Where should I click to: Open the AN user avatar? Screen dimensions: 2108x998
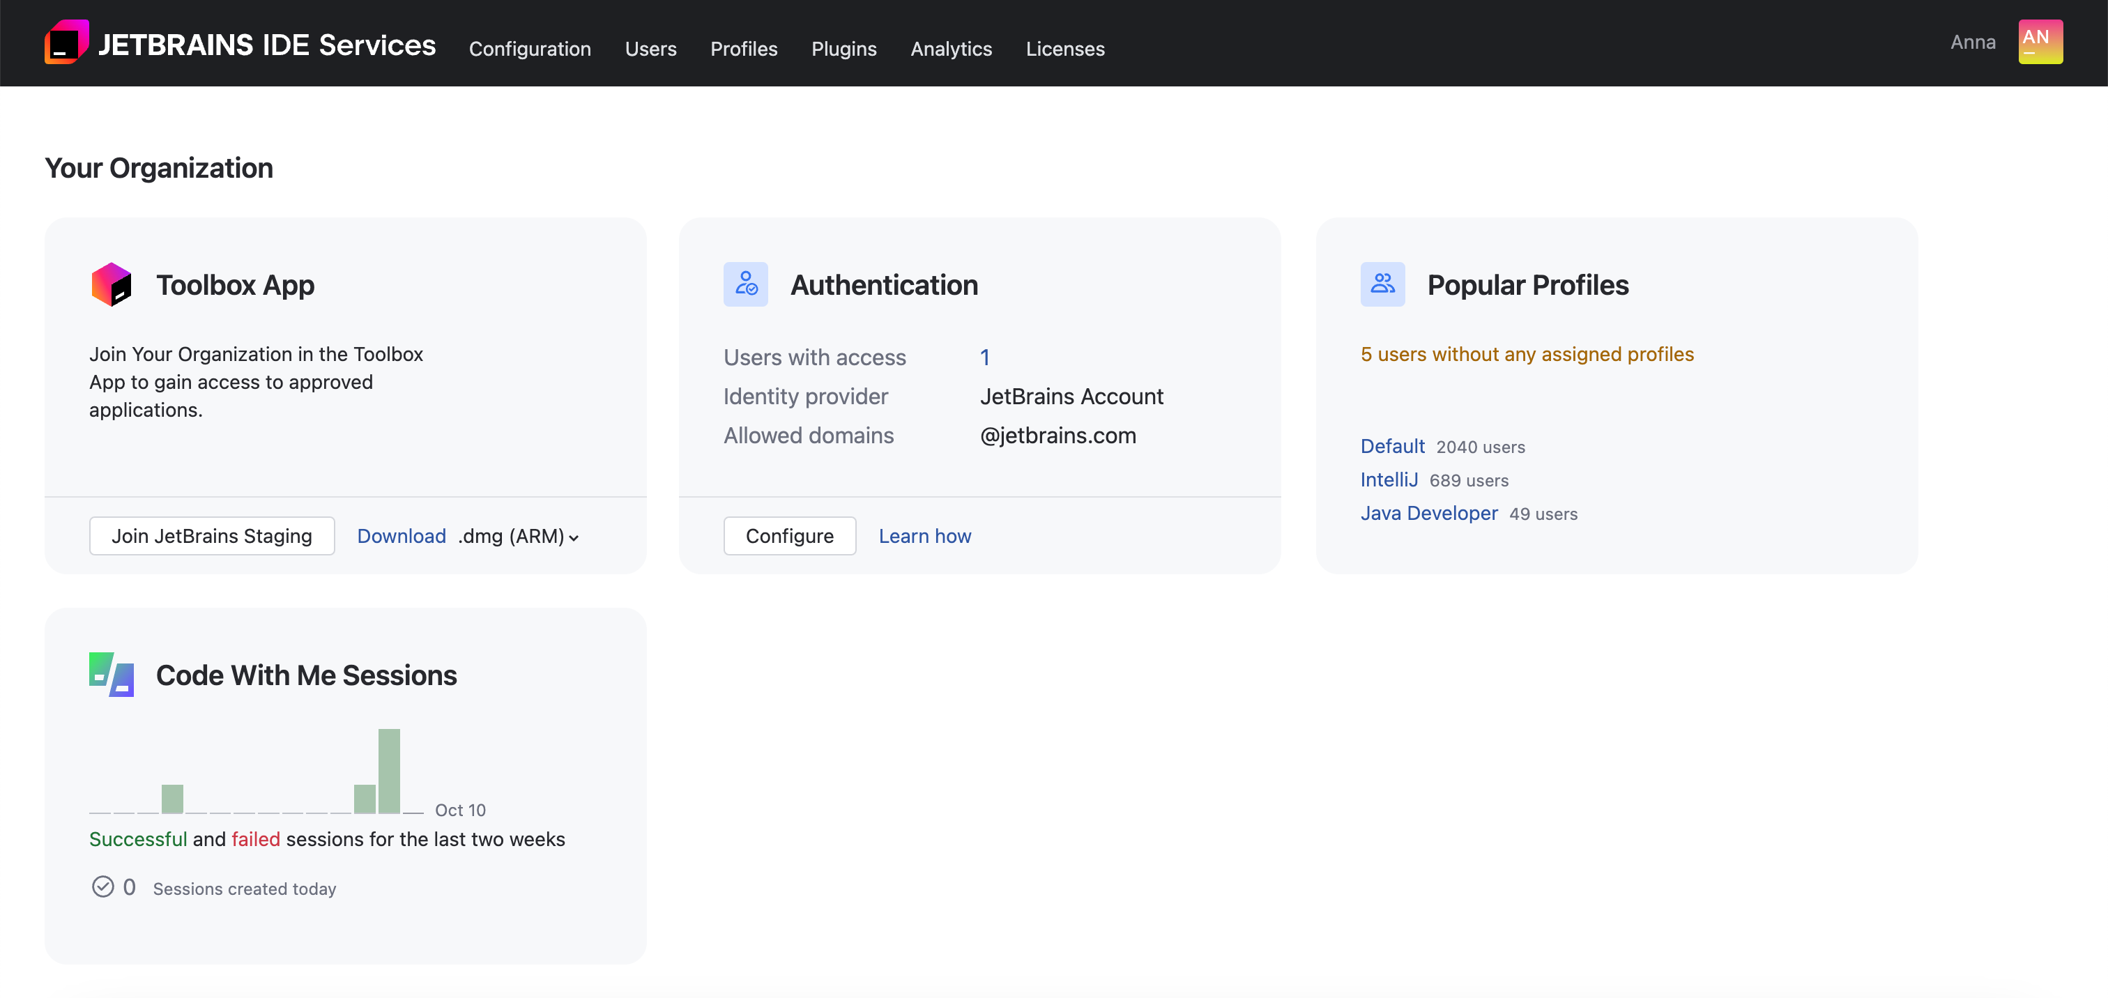[2040, 42]
